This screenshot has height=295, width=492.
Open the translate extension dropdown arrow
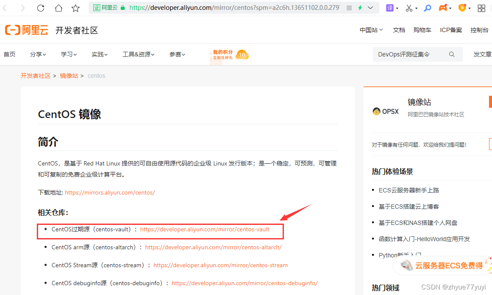click(x=397, y=8)
